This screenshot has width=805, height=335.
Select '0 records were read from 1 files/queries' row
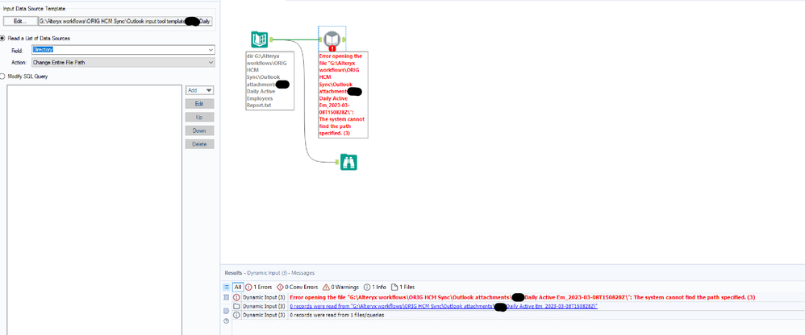click(x=337, y=315)
